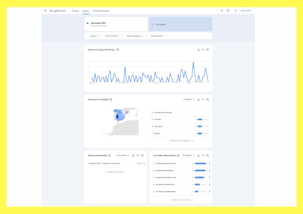Select the Canarias subregion row
303x214 pixels.
(x=180, y=119)
